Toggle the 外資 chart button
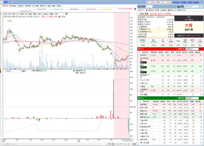The image size is (204, 146). [x=9, y=14]
